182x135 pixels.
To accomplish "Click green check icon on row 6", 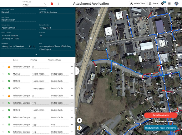I will (x=9, y=110).
